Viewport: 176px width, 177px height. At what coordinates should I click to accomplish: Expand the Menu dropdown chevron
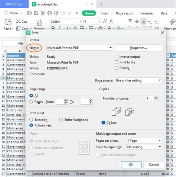pyautogui.click(x=21, y=13)
